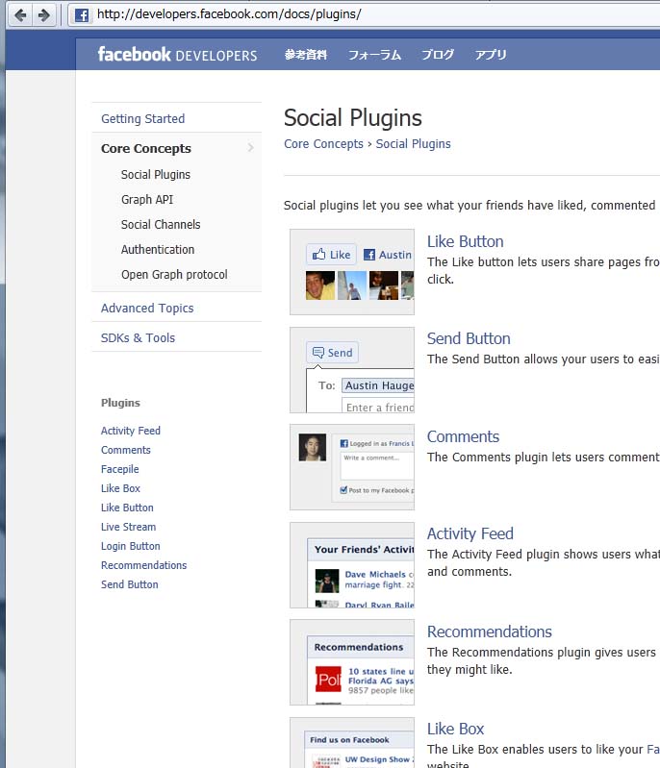Open the Activity Feed heading link
Viewport: 660px width, 768px height.
pos(470,533)
